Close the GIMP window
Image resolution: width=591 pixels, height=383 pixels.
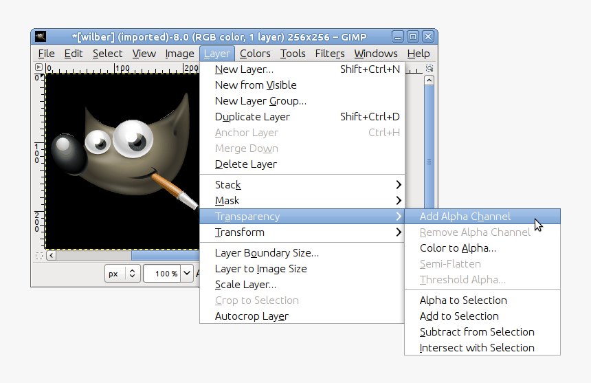428,36
